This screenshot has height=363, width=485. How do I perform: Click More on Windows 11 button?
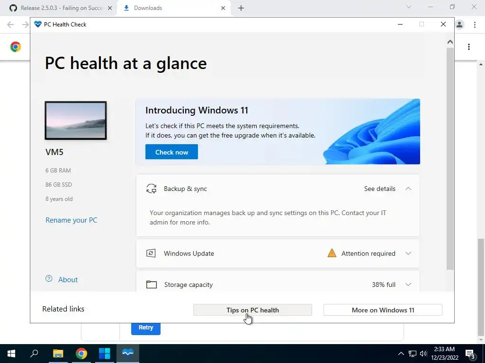[x=383, y=310]
